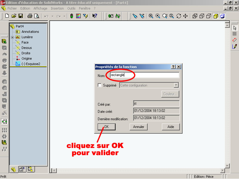Click the Zoom to Fit icon
239x179 pixels.
(x=151, y=16)
